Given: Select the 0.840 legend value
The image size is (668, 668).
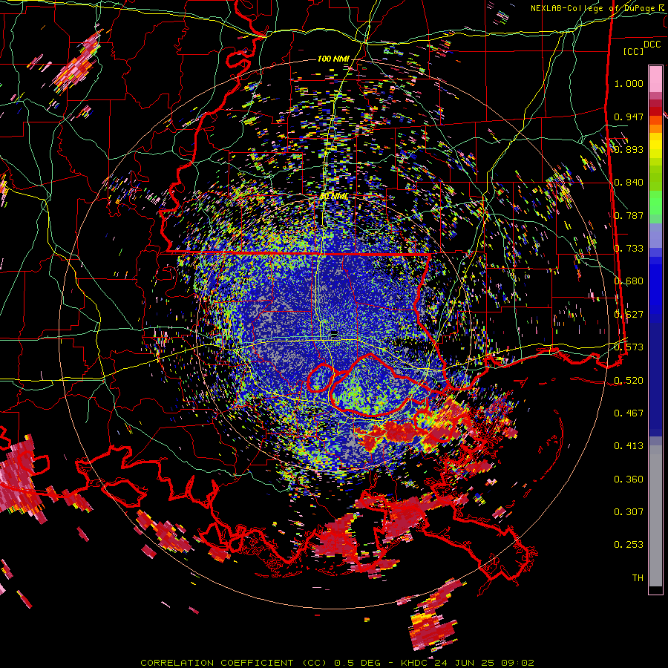Looking at the screenshot, I should (x=629, y=183).
